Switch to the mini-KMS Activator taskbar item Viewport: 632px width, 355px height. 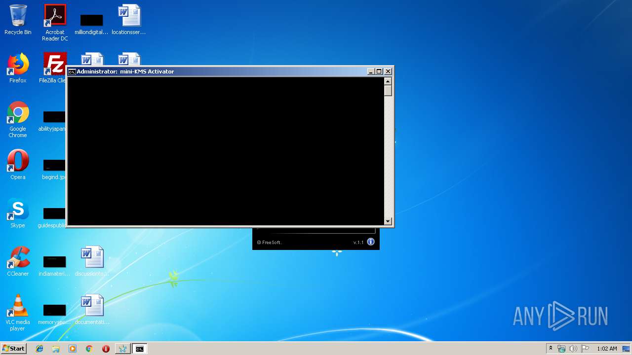pos(122,349)
